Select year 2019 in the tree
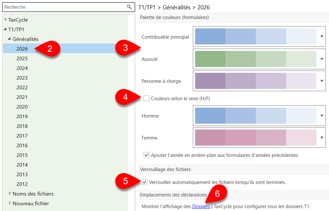Viewport: 329px width, 211px height. (22, 116)
